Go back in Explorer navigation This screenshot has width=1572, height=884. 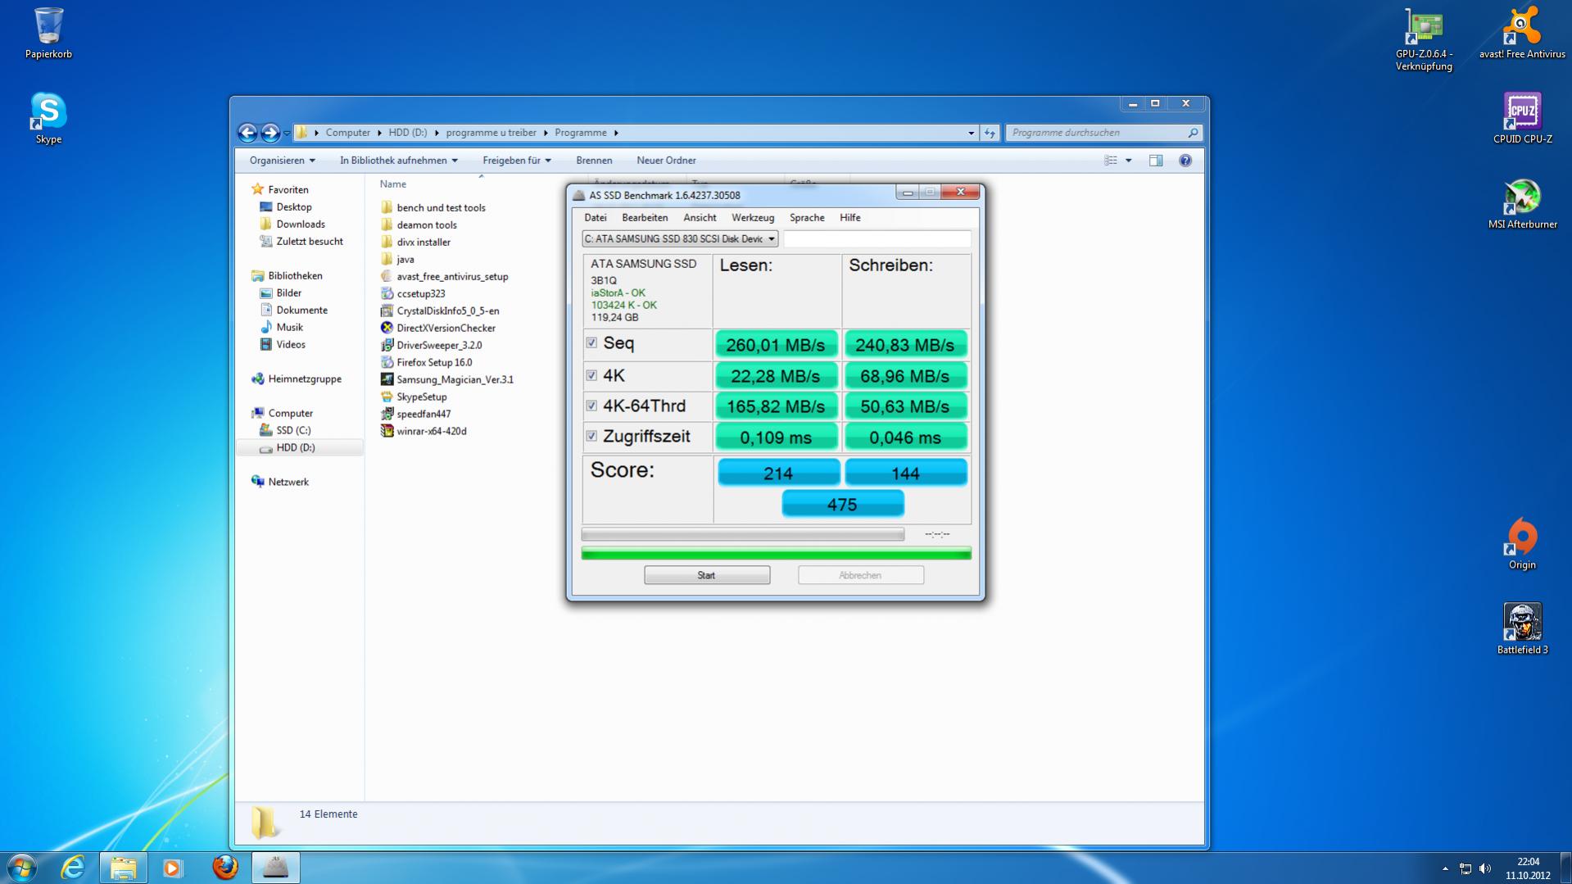point(247,132)
